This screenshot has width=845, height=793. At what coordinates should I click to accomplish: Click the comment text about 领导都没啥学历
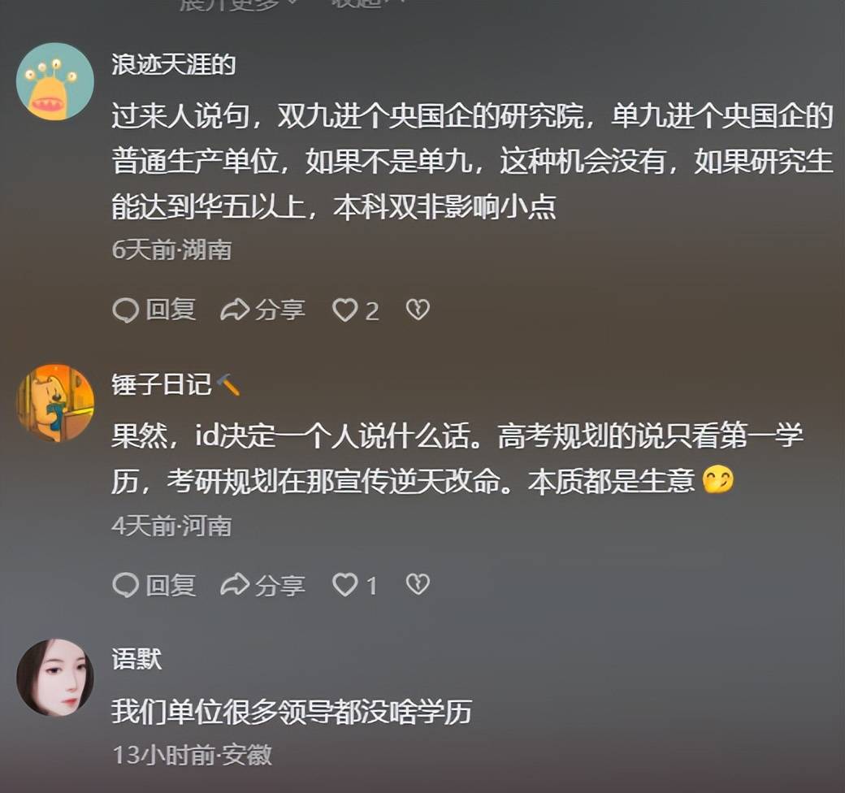coord(292,713)
